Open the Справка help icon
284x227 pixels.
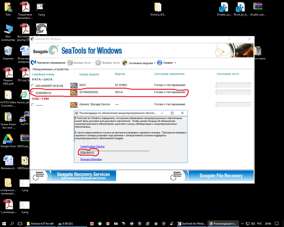pos(160,63)
